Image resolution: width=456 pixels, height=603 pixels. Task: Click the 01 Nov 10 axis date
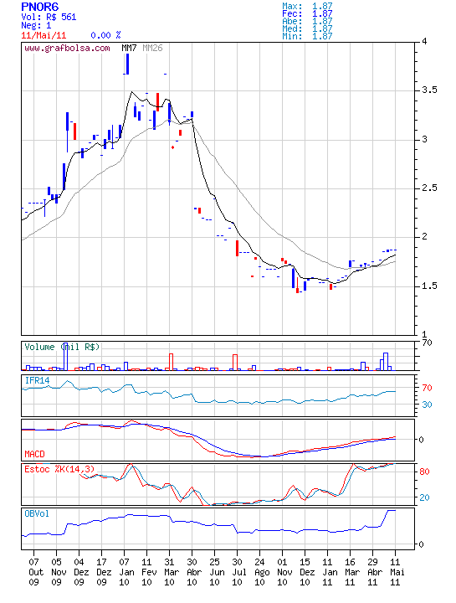[282, 572]
